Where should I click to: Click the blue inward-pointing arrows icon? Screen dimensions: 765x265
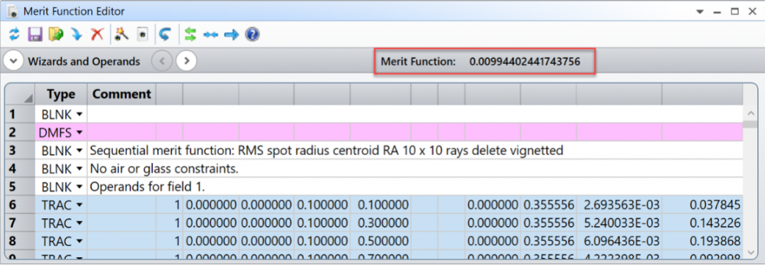(x=210, y=35)
